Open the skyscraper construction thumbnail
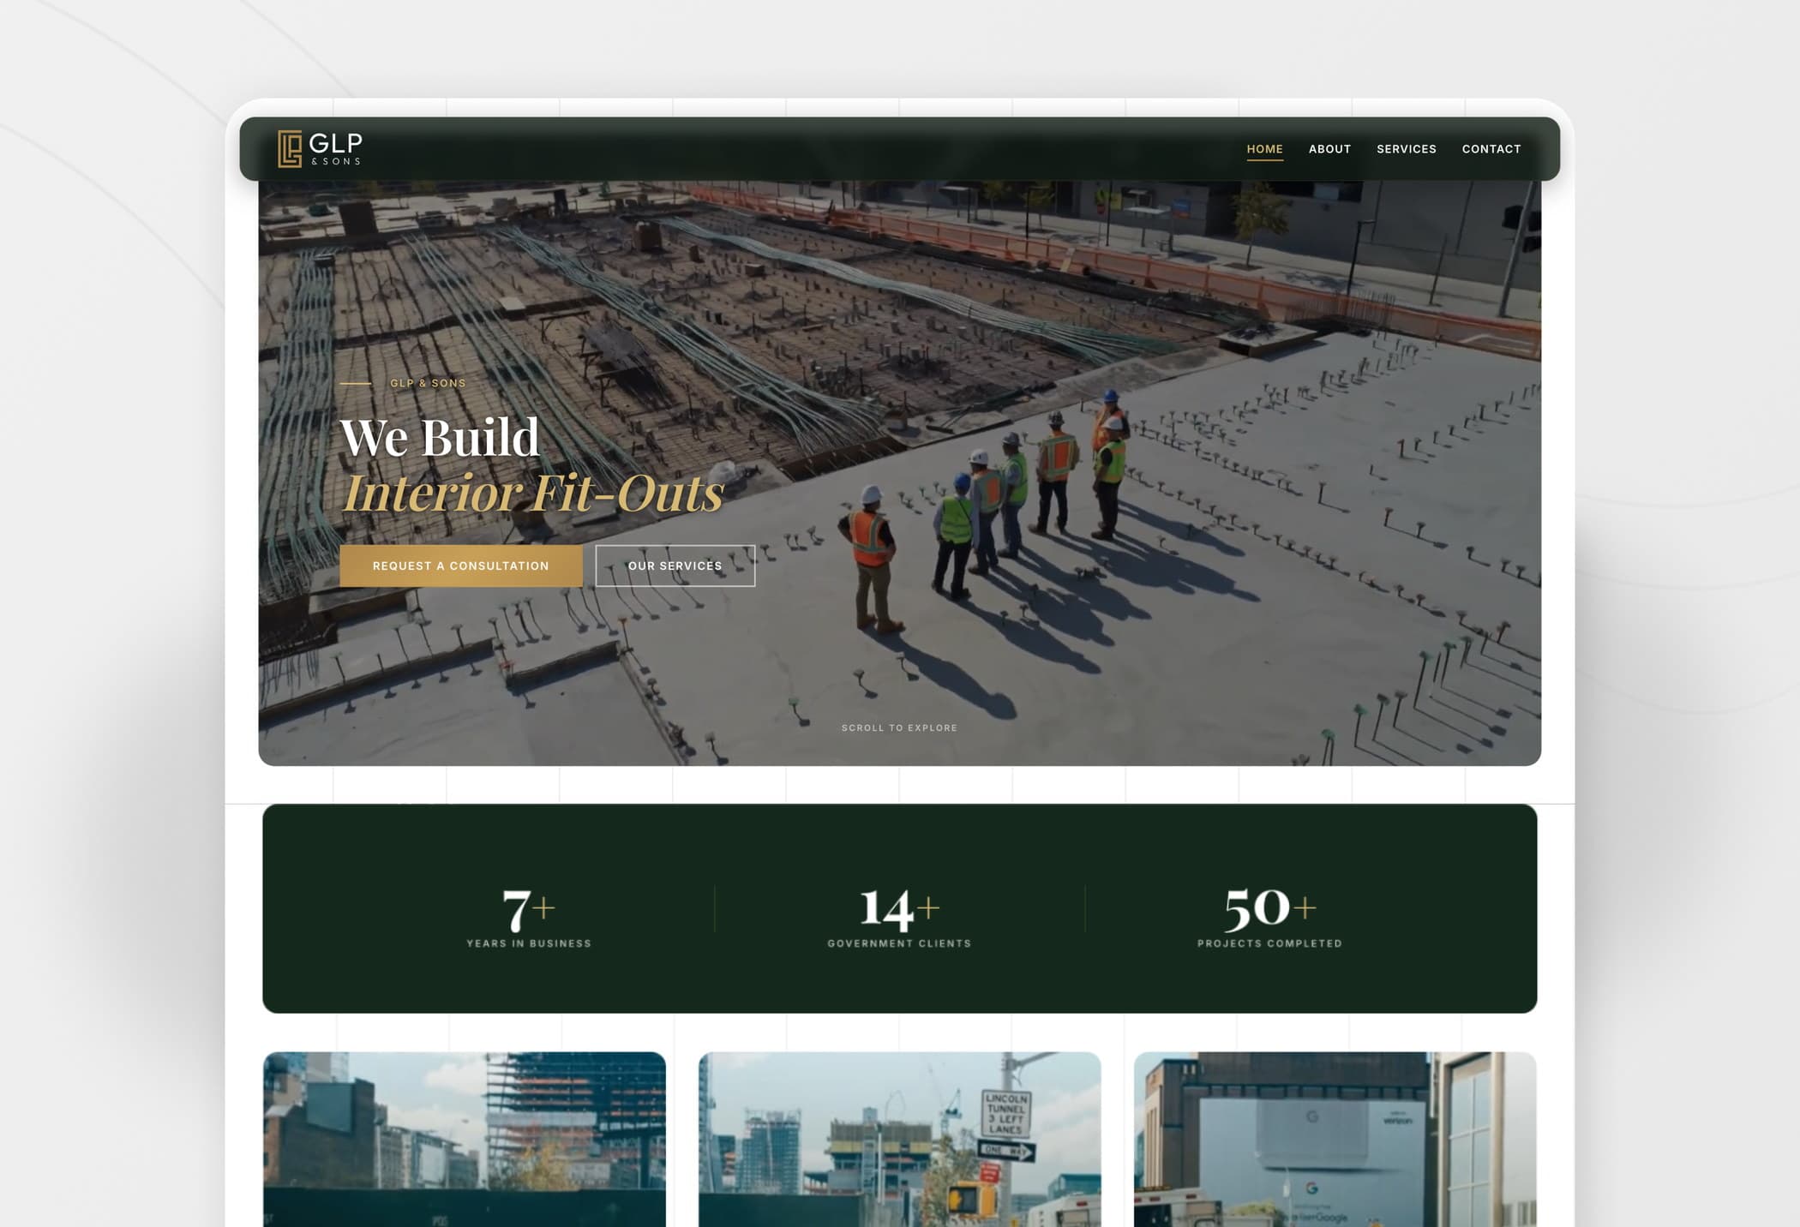Screen dimensions: 1800x1227 [x=465, y=1139]
